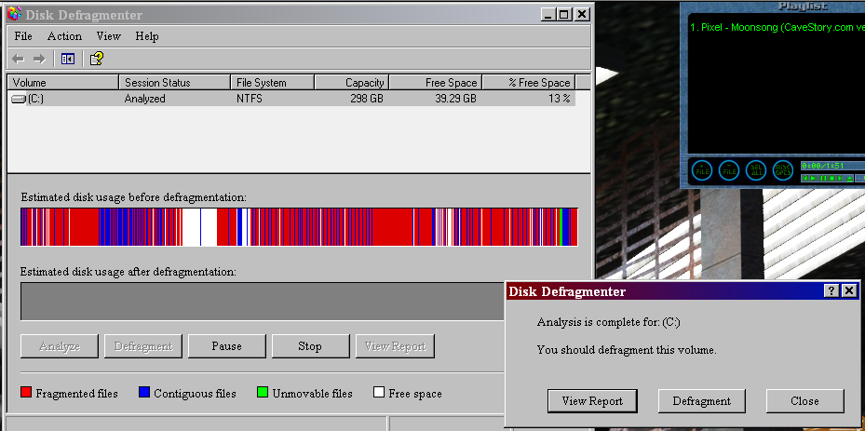Image resolution: width=865 pixels, height=431 pixels.
Task: Select Pixel - Moonsong track in Playlist
Action: (777, 27)
